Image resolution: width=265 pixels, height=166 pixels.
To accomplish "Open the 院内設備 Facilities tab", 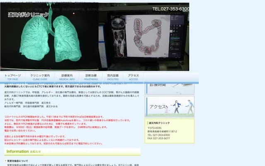I will (113, 77).
